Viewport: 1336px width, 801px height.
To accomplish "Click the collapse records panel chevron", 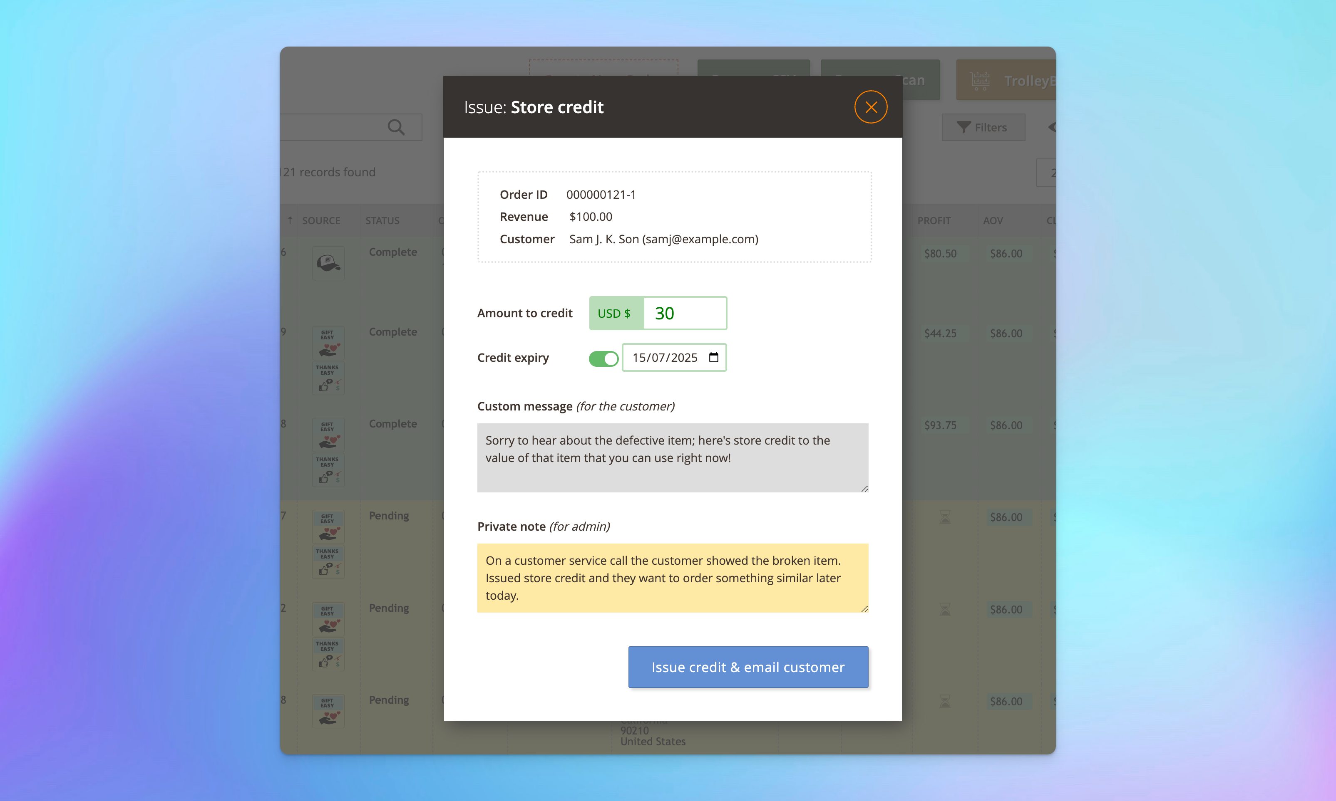I will click(1050, 127).
